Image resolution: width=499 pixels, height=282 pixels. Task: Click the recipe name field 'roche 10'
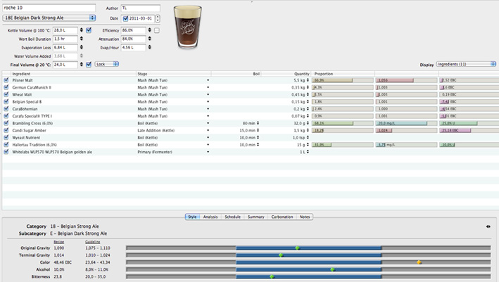pos(49,8)
